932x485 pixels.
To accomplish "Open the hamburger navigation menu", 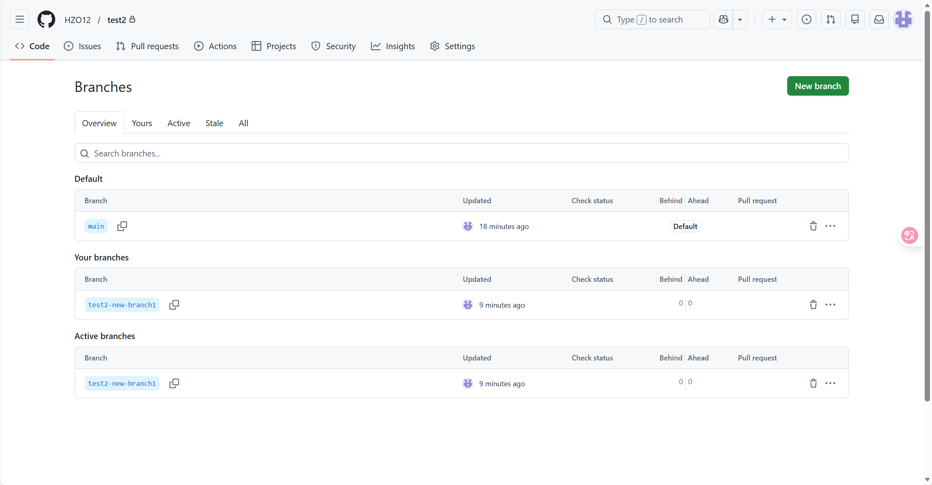I will coord(20,19).
